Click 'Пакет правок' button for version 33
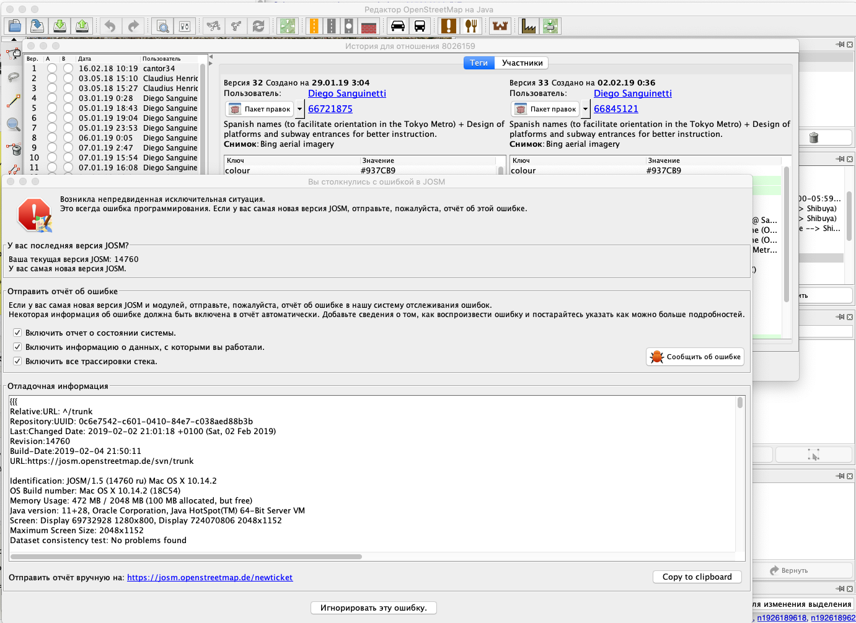This screenshot has height=623, width=856. coord(546,109)
